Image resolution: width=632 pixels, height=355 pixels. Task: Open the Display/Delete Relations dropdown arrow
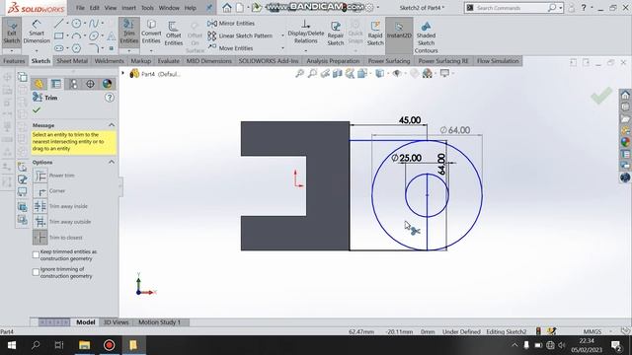coord(305,50)
